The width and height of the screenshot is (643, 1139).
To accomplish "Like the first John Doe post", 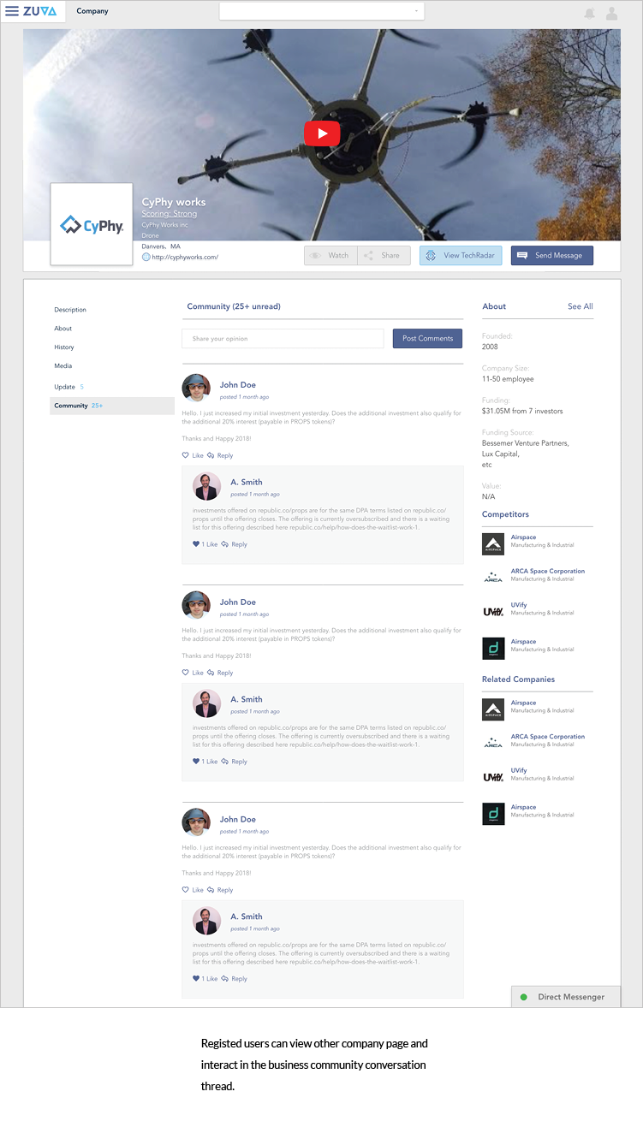I will pyautogui.click(x=193, y=455).
